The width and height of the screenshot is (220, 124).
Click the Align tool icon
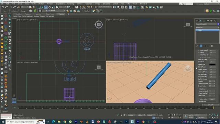pyautogui.click(x=118, y=7)
